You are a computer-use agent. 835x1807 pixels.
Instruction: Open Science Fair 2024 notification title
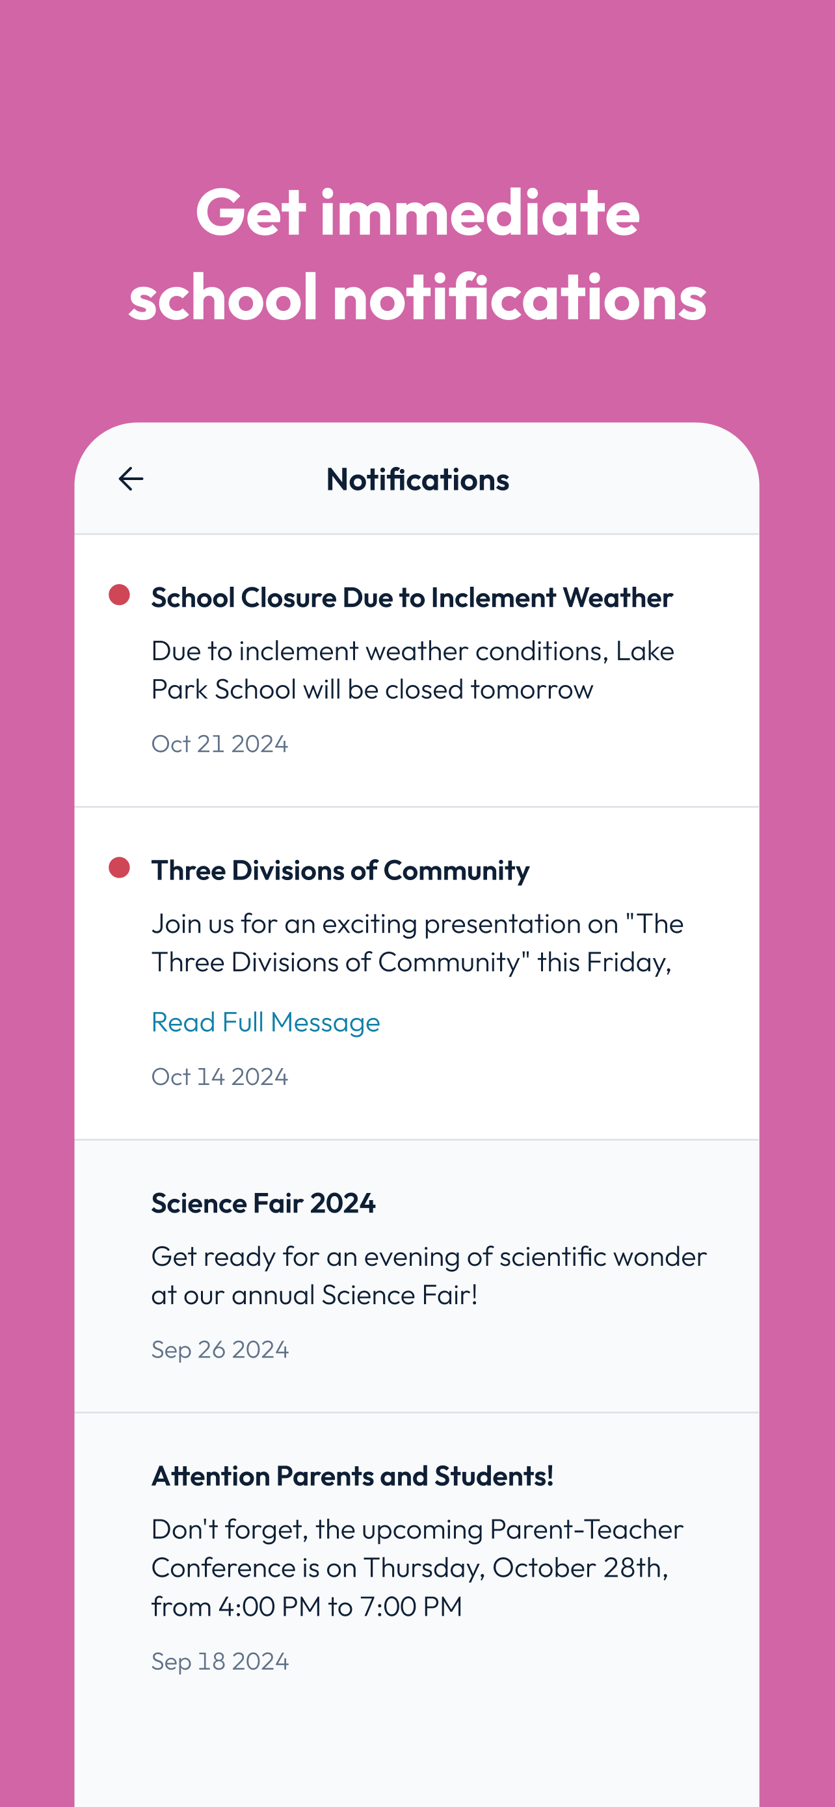pyautogui.click(x=263, y=1203)
